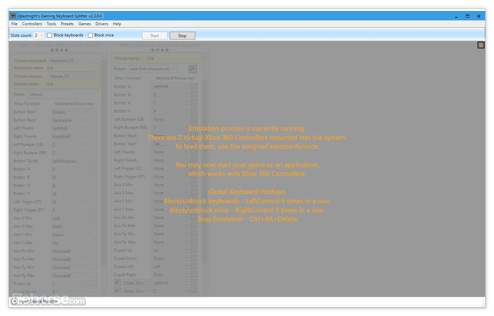
Task: Open the LeftWindows dropdown for Button 'Guide'
Action: (x=70, y=161)
